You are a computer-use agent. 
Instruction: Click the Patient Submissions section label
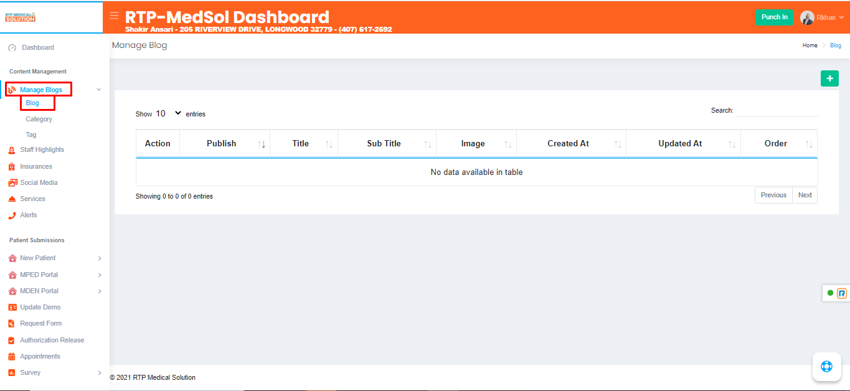tap(37, 240)
